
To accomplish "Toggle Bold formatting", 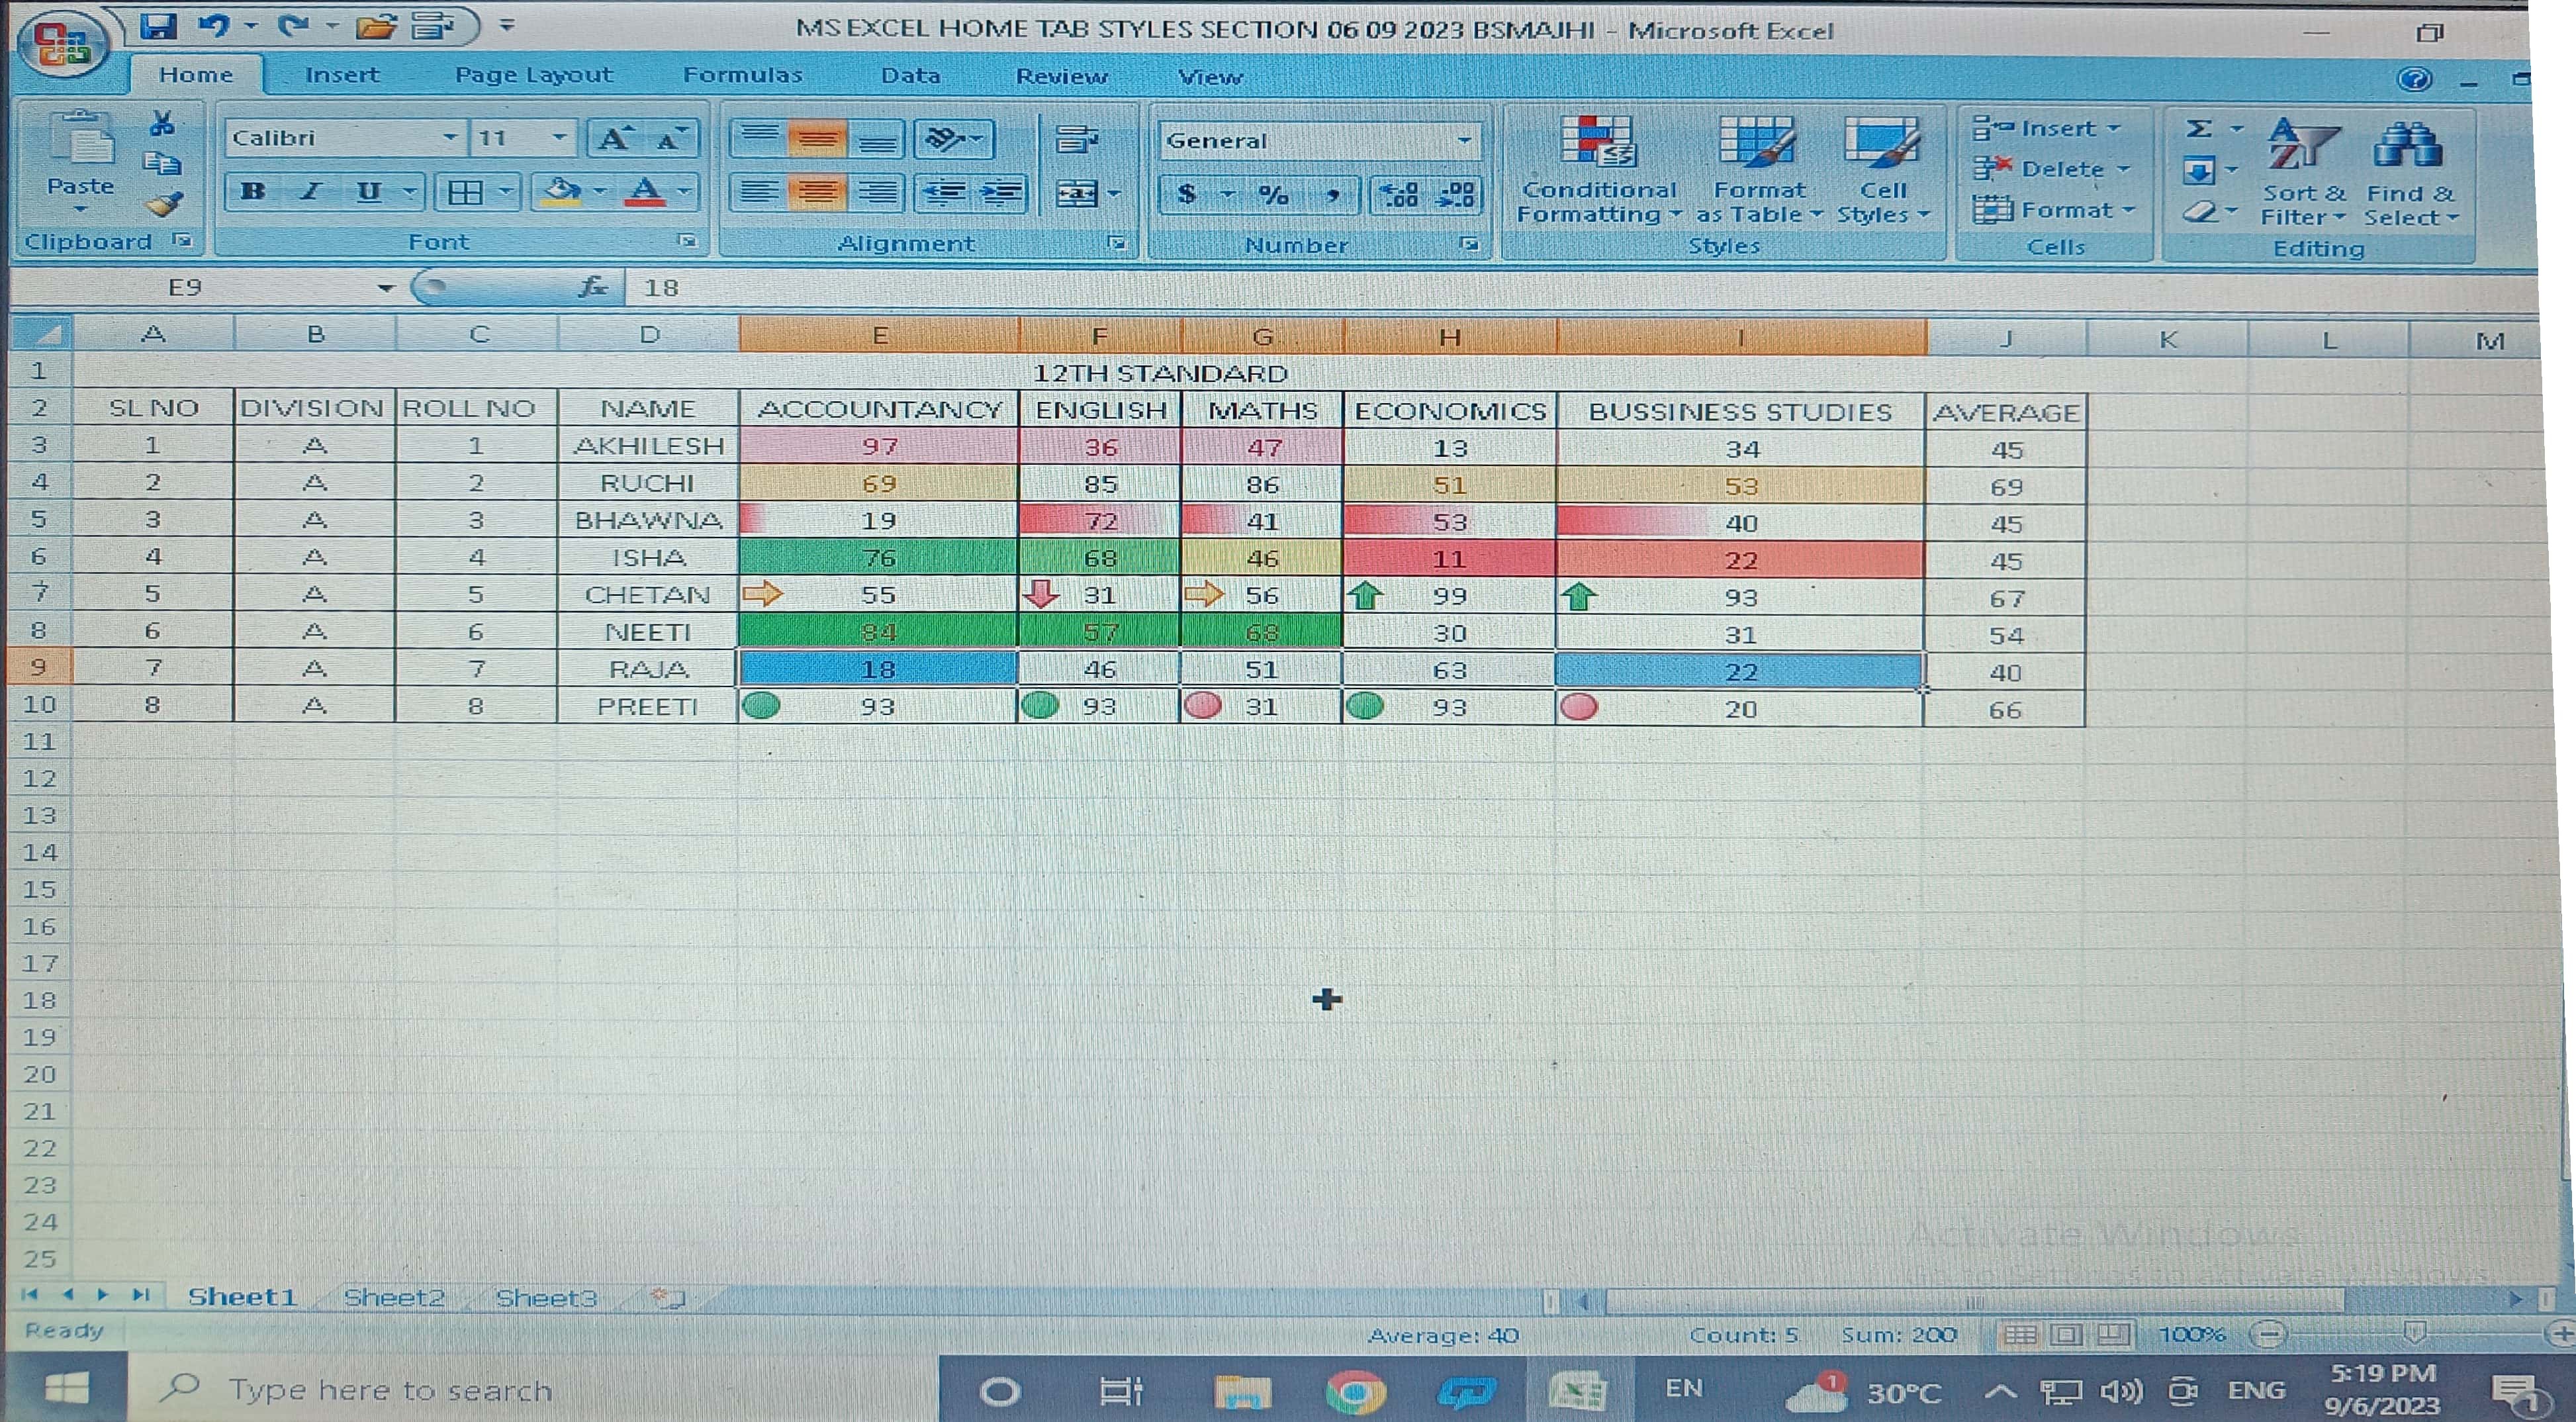I will tap(253, 191).
